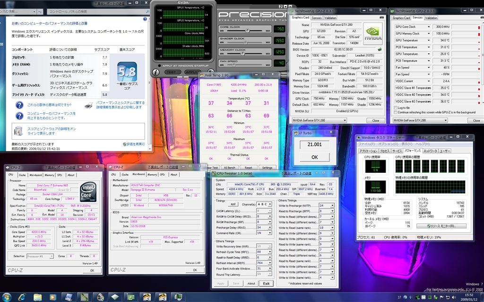This screenshot has width=484, height=302.
Task: Click the BIOS Version save chip icon
Action: pyautogui.click(x=380, y=49)
